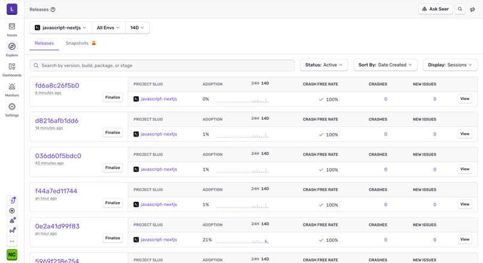
Task: Click the plus circle icon in sidebar
Action: click(12, 211)
